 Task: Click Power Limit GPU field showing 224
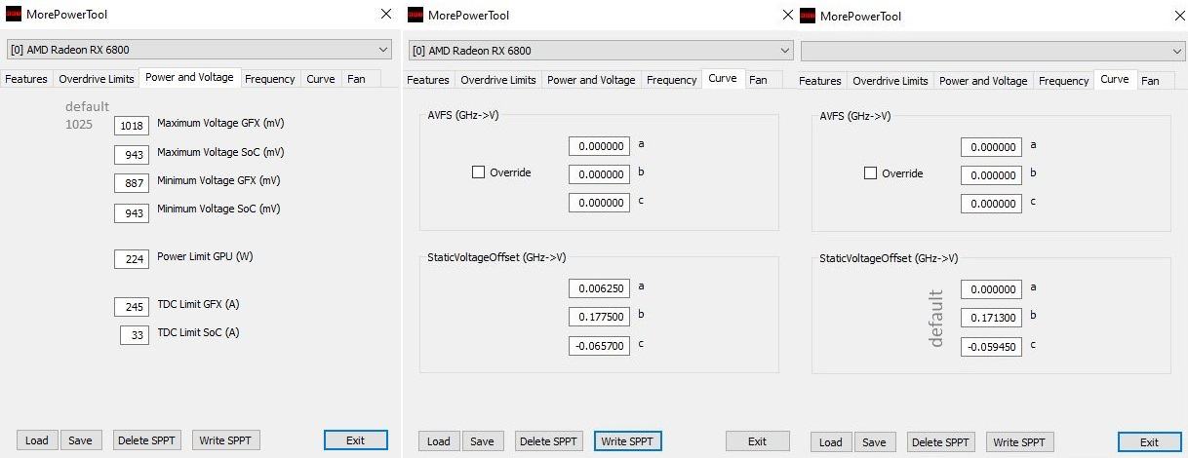131,259
